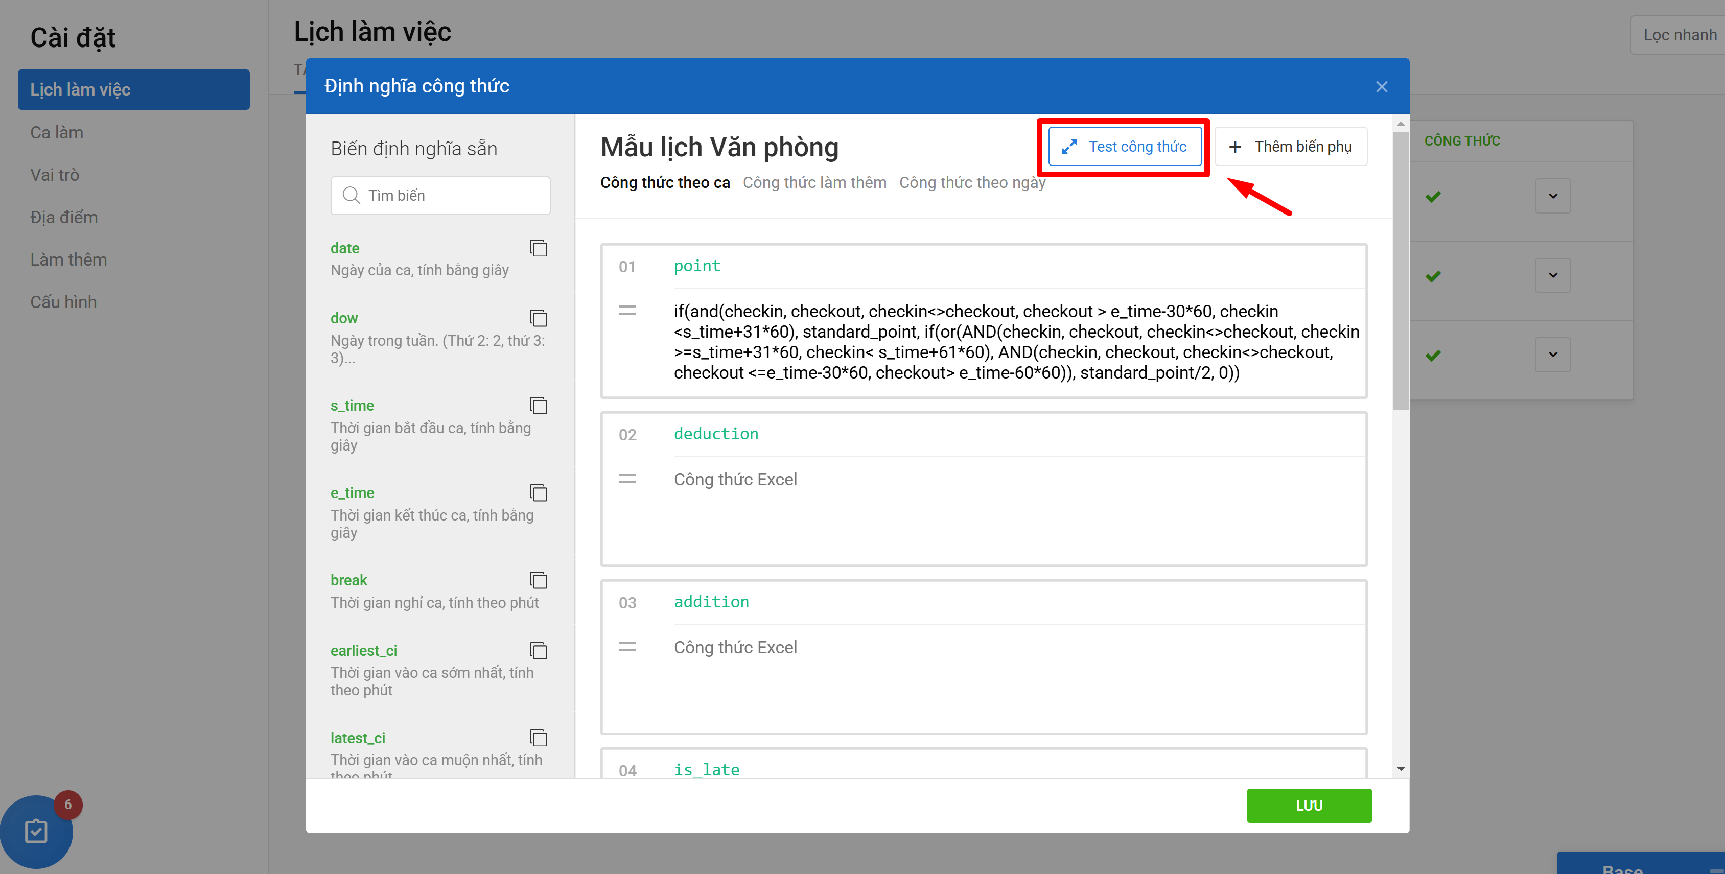
Task: Click the drag handle of point formula
Action: click(x=627, y=311)
